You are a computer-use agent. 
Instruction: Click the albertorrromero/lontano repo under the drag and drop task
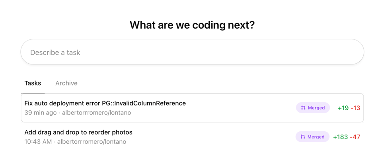[92, 142]
